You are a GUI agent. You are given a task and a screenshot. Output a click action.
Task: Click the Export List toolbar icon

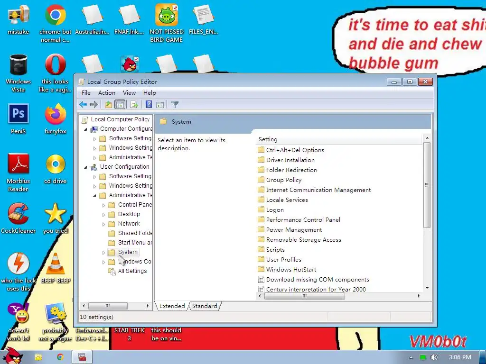click(134, 105)
